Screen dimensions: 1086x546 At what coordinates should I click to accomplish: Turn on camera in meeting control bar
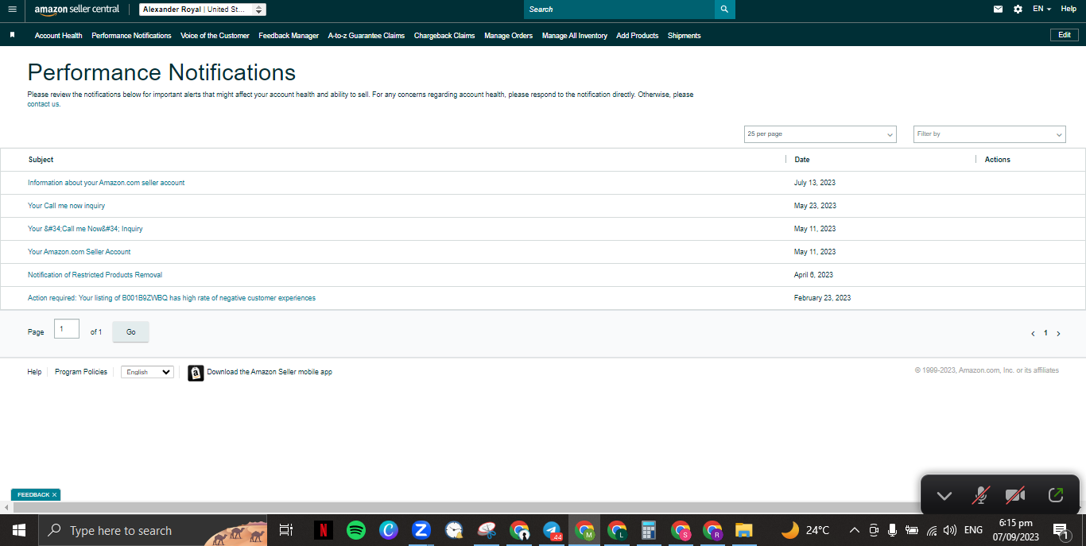(x=1014, y=496)
